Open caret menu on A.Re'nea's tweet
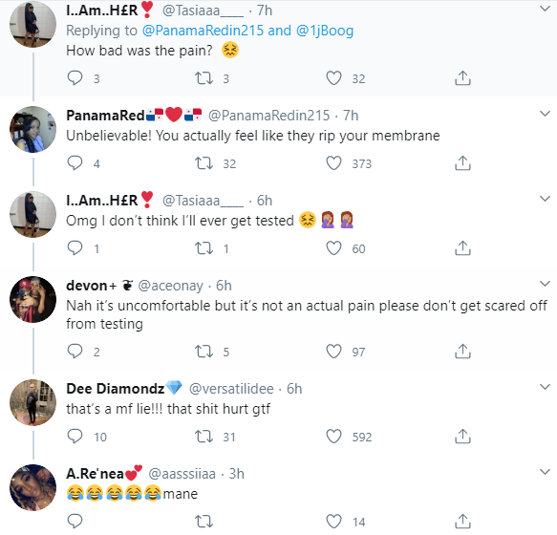Screen dimensions: 557x535 [x=545, y=472]
